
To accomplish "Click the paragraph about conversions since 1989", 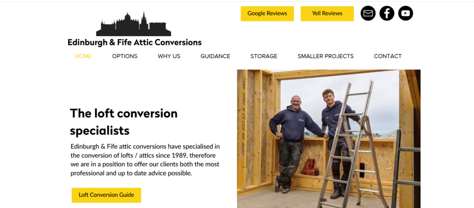I will pyautogui.click(x=146, y=160).
